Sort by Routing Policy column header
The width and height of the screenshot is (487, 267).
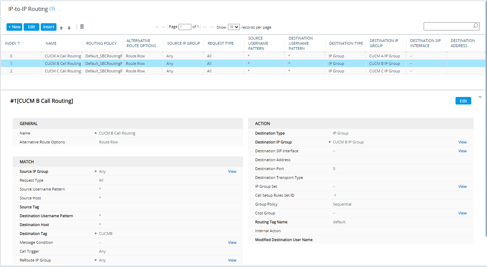[101, 43]
